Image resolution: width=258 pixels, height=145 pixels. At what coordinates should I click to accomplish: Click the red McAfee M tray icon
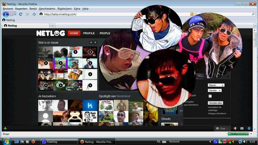pyautogui.click(x=224, y=142)
